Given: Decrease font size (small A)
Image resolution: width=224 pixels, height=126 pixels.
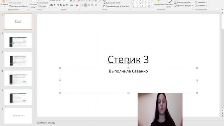Looking at the screenshot, I should coord(74,1).
